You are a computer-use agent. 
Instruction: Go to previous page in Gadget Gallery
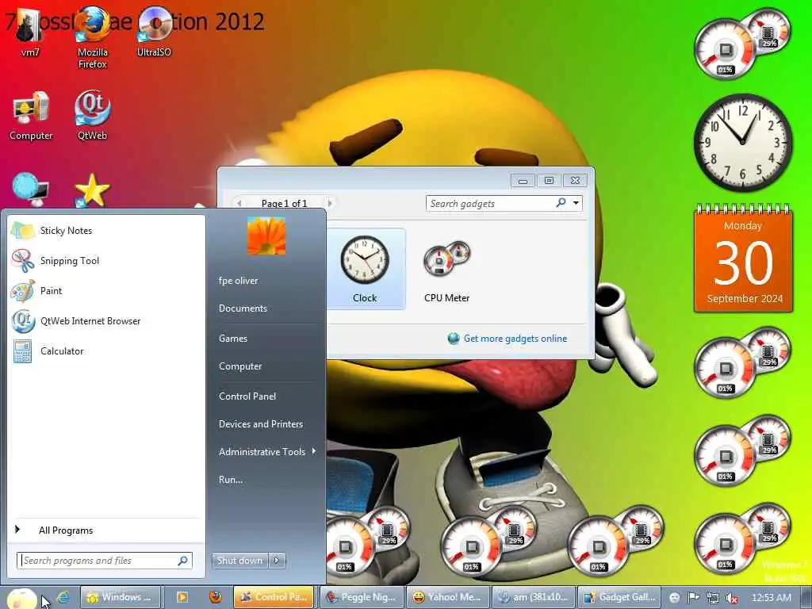pyautogui.click(x=239, y=203)
